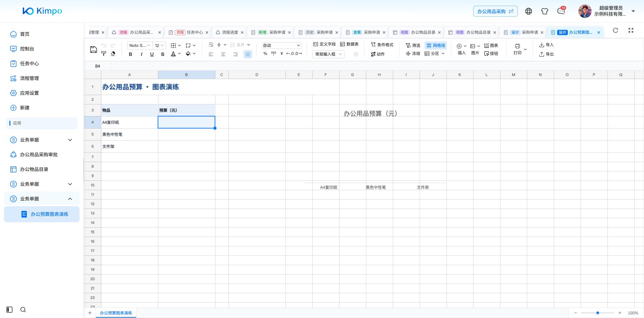The width and height of the screenshot is (644, 318).
Task: Toggle 网格线 gridlines
Action: click(436, 46)
